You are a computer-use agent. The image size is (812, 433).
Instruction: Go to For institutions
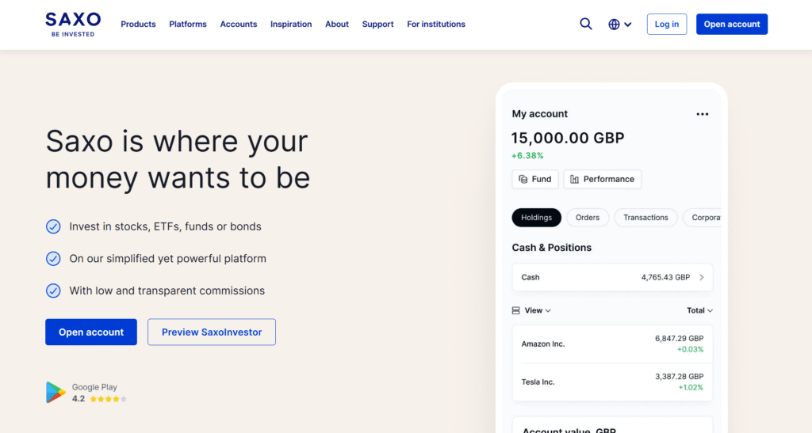coord(436,25)
